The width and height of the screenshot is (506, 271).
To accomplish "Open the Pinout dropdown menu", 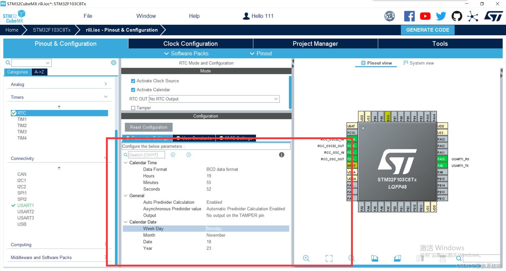I will [x=261, y=53].
